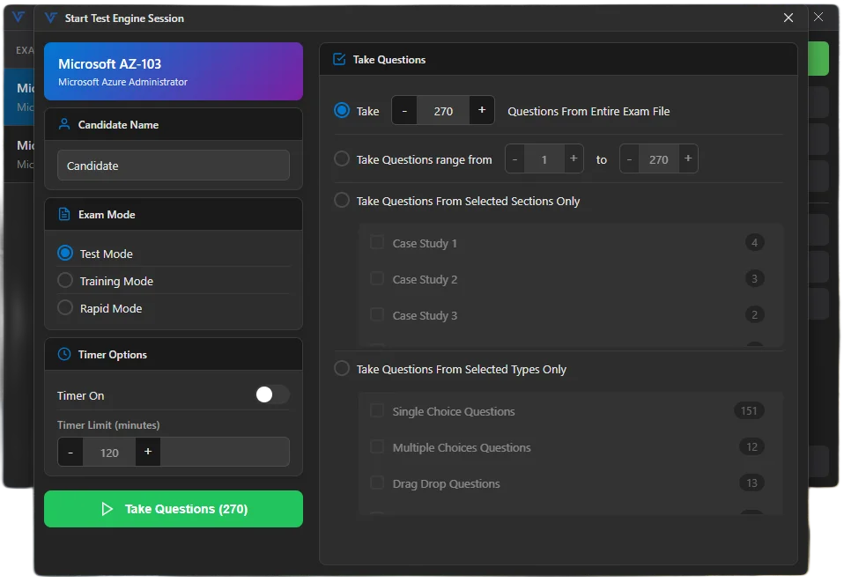Screen dimensions: 844x582
Task: Increment the questions count above 270
Action: [481, 110]
